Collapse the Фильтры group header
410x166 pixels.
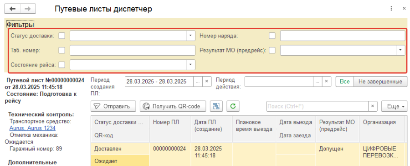point(20,25)
